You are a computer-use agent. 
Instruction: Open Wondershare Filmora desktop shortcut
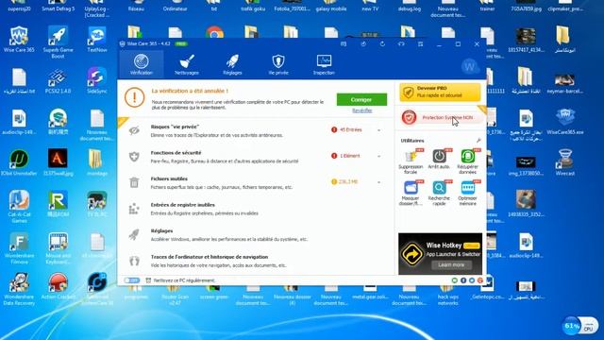19,247
